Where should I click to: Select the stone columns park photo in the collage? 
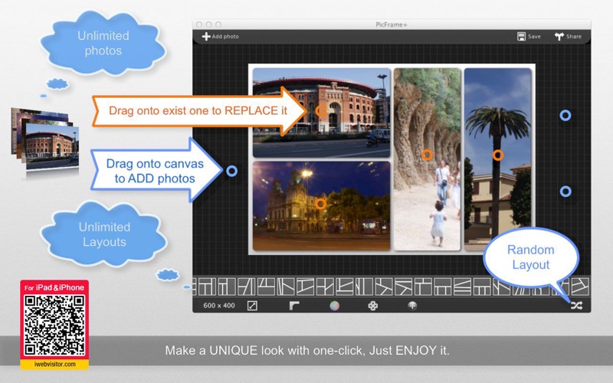pos(427,159)
